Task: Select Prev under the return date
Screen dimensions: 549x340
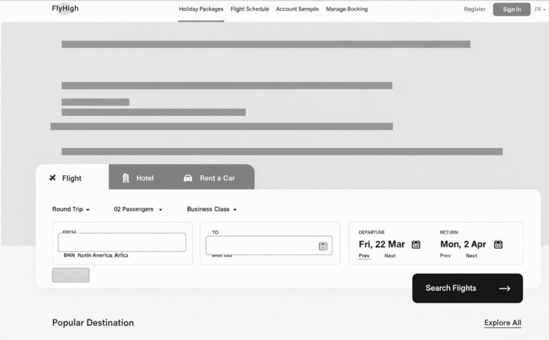Action: pos(445,256)
